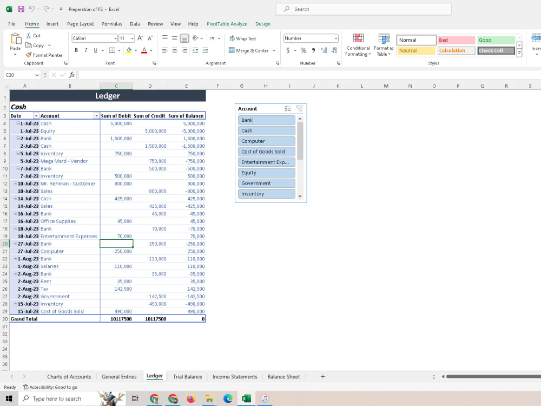
Task: Align text right
Action: 184,50
